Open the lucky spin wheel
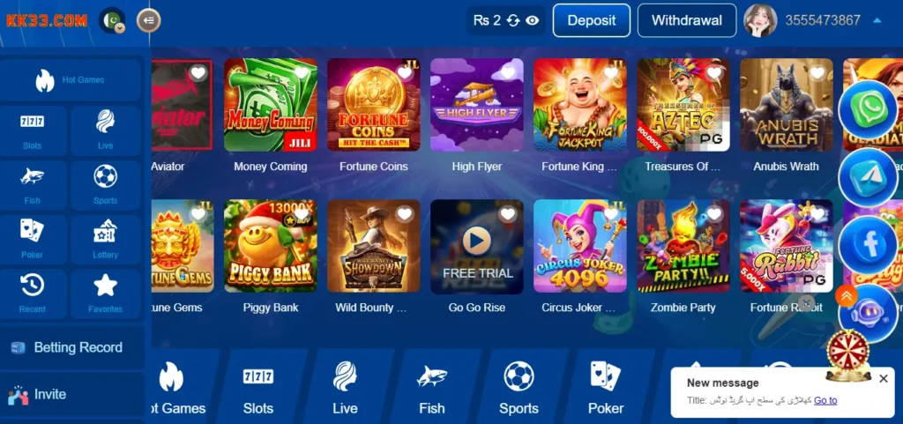 pos(848,355)
